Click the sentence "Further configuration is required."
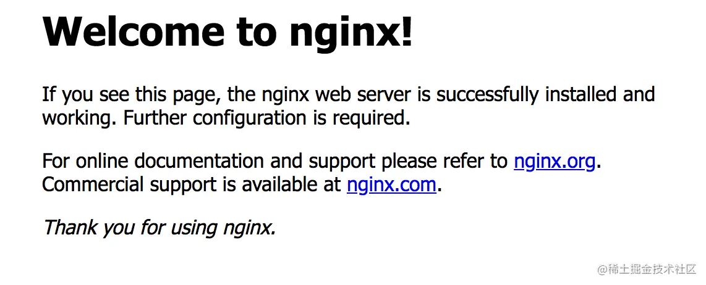 coord(266,118)
